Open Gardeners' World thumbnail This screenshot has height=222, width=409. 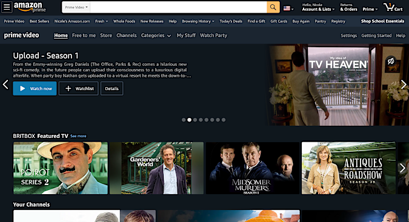[x=156, y=168]
